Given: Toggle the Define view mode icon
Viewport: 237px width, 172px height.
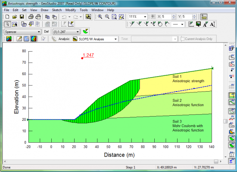Looking at the screenshot, I should coord(19,39).
